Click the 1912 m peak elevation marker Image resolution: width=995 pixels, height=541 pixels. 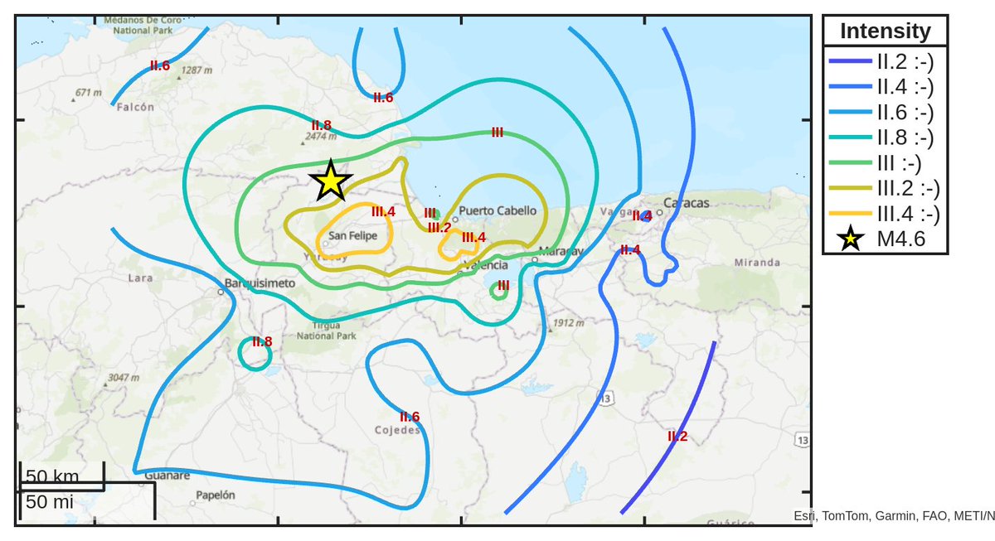[x=568, y=323]
